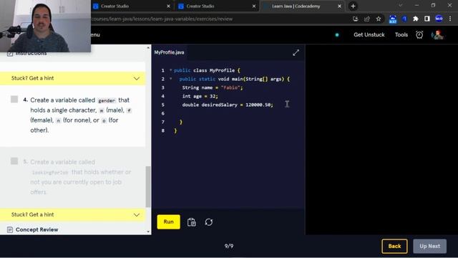Image resolution: width=458 pixels, height=258 pixels.
Task: Open Chrome three-dot menu
Action: tap(450, 19)
